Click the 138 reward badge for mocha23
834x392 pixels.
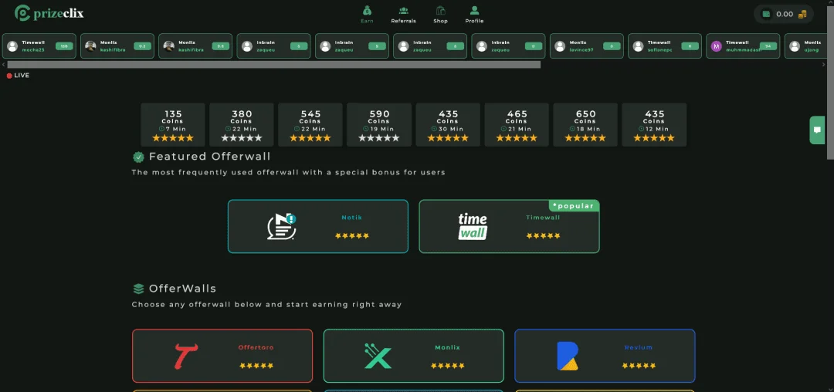click(64, 46)
